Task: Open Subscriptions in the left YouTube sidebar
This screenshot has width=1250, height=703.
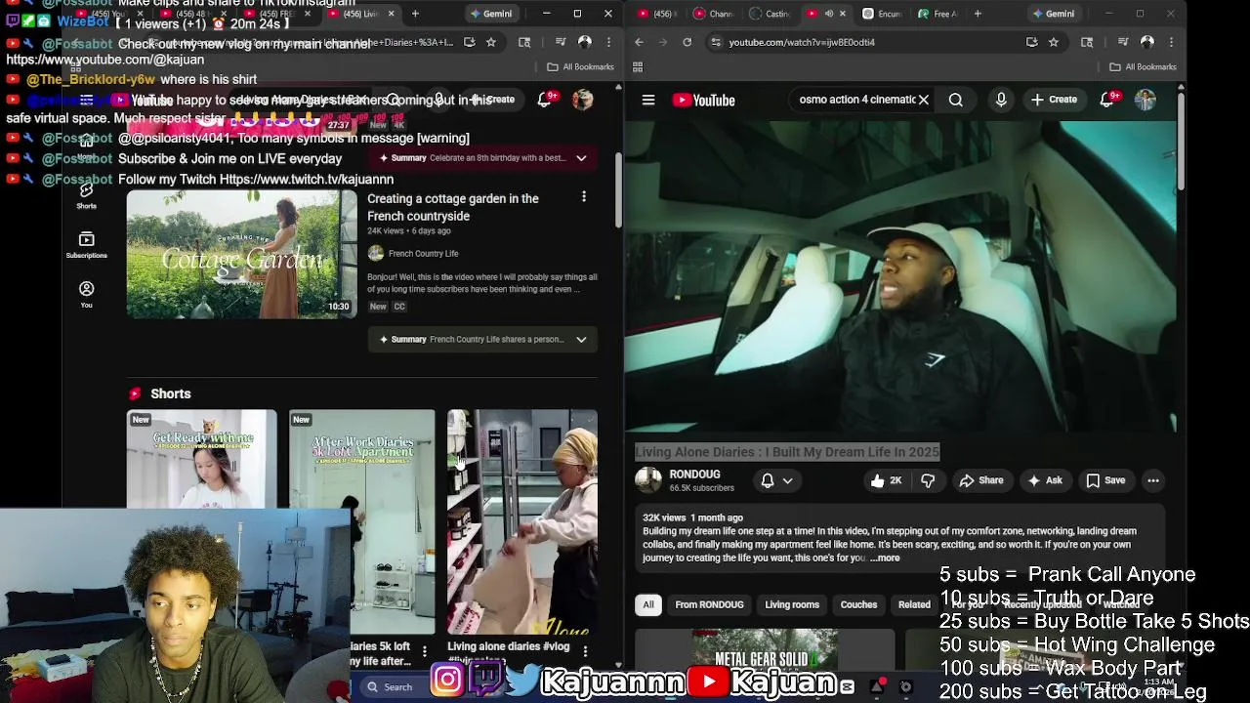Action: [87, 245]
